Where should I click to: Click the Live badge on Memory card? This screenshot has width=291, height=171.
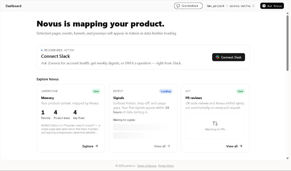tap(96, 91)
